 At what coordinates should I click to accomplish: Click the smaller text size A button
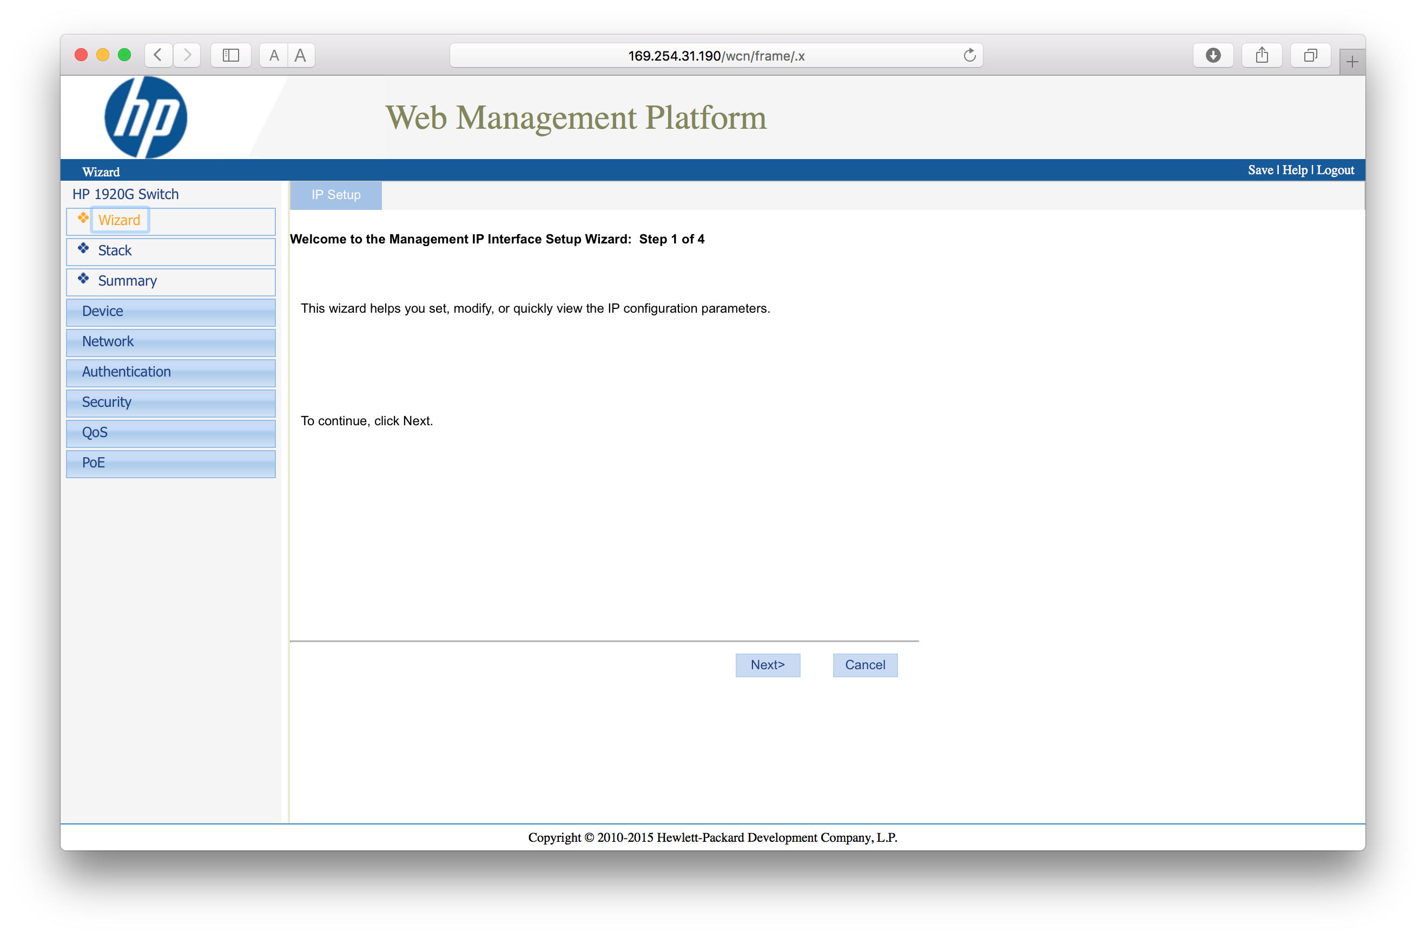(x=274, y=56)
